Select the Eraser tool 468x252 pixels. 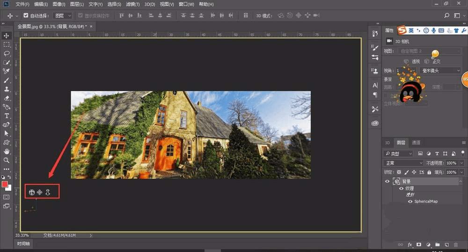tap(7, 98)
